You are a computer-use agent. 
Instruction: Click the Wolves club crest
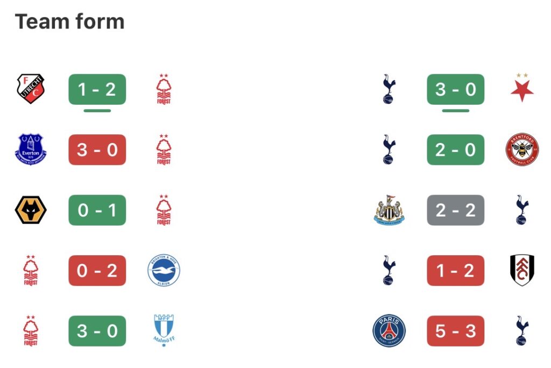pyautogui.click(x=31, y=210)
